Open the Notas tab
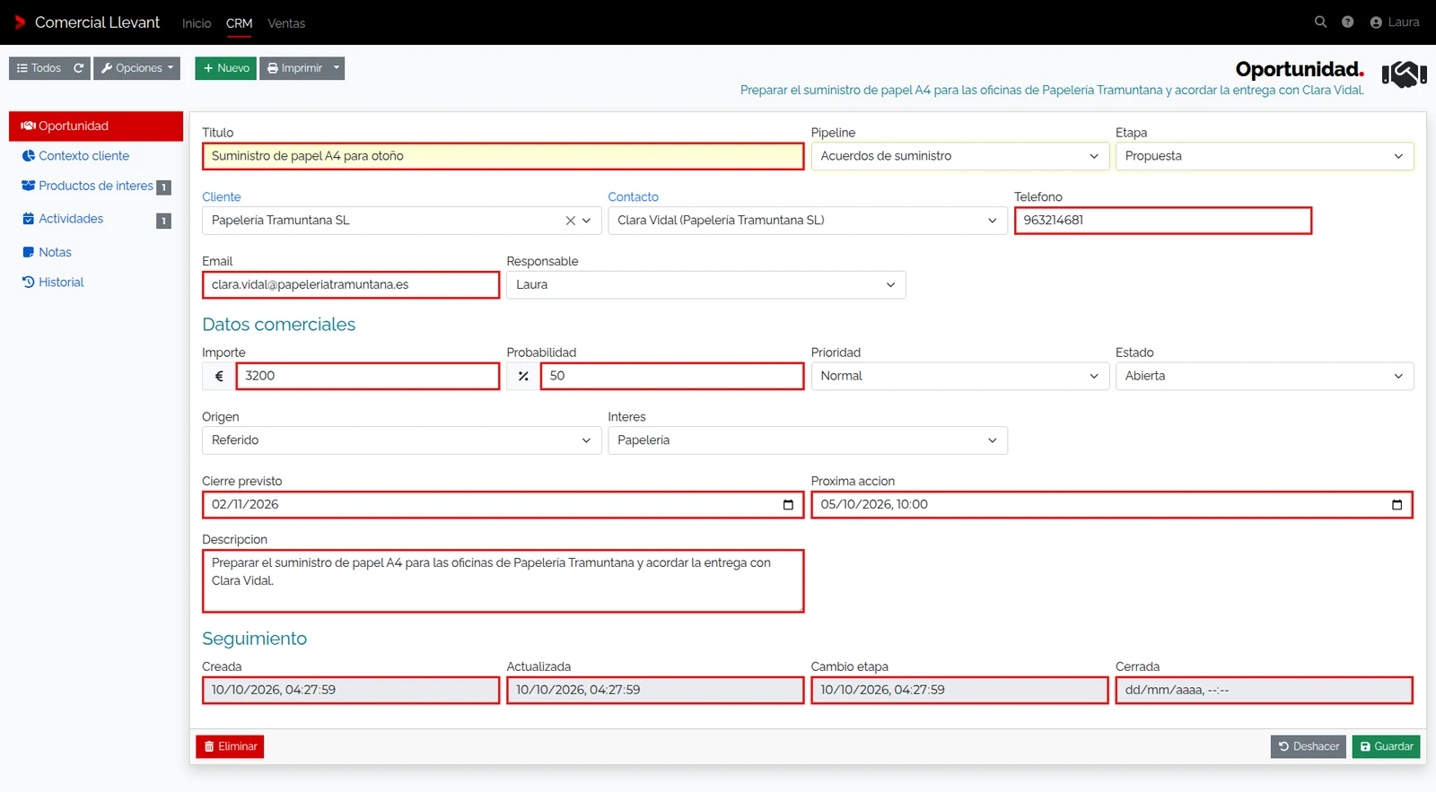The height and width of the screenshot is (792, 1436). (96, 253)
